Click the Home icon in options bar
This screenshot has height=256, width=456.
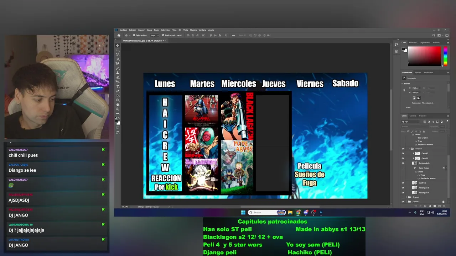[119, 35]
